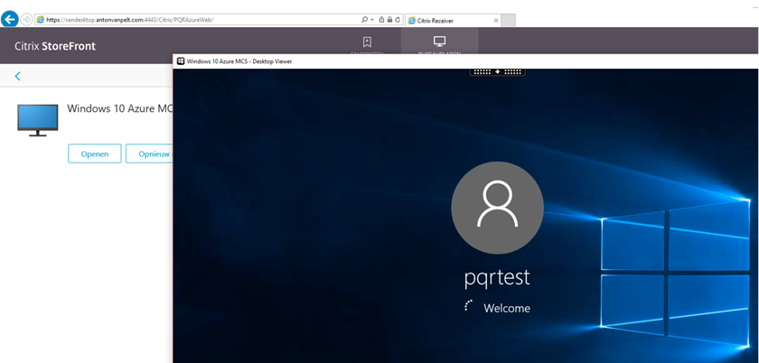
Task: Click the browser forward arrow button
Action: pyautogui.click(x=26, y=19)
